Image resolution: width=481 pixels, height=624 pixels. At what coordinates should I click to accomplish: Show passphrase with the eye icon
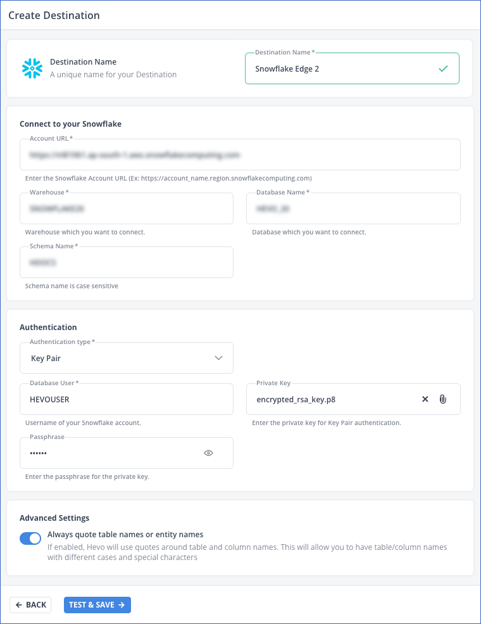[208, 453]
